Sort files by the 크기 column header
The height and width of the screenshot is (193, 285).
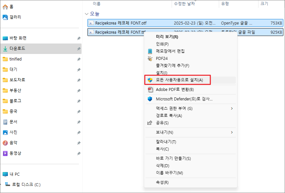coord(264,4)
